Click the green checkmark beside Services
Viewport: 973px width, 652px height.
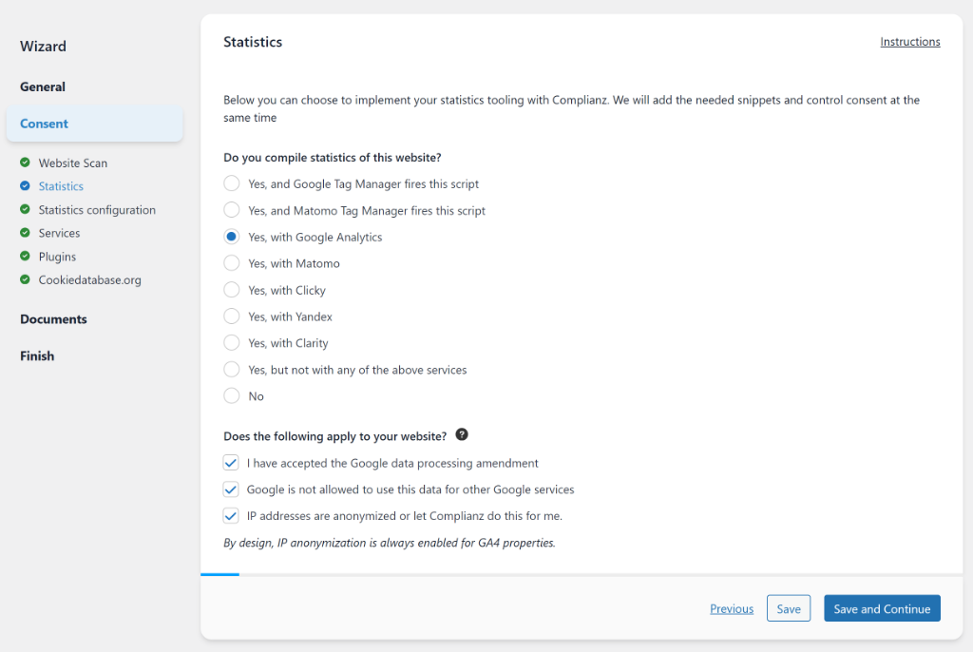26,233
